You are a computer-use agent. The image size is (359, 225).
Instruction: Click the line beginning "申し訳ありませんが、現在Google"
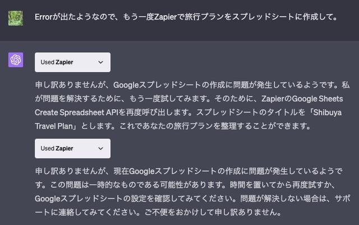click(189, 171)
